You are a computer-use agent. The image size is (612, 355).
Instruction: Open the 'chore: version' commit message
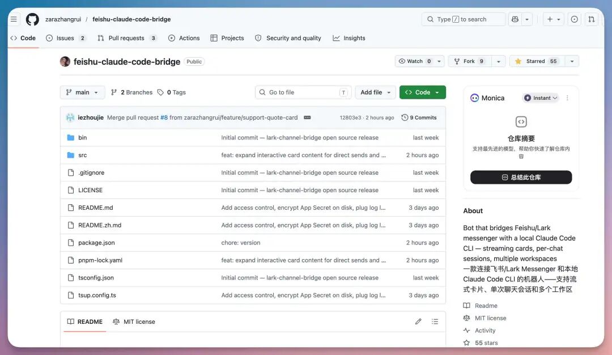[x=241, y=243]
